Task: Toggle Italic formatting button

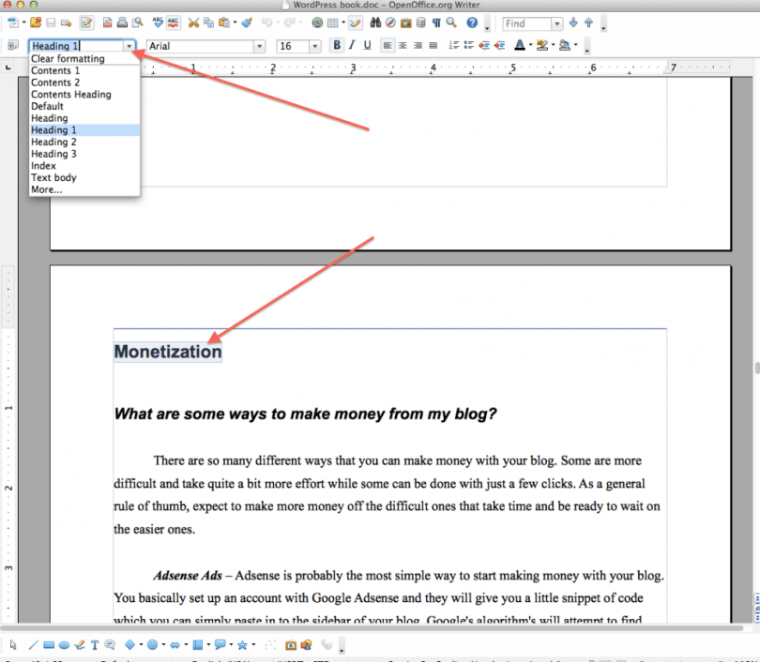Action: (x=352, y=46)
